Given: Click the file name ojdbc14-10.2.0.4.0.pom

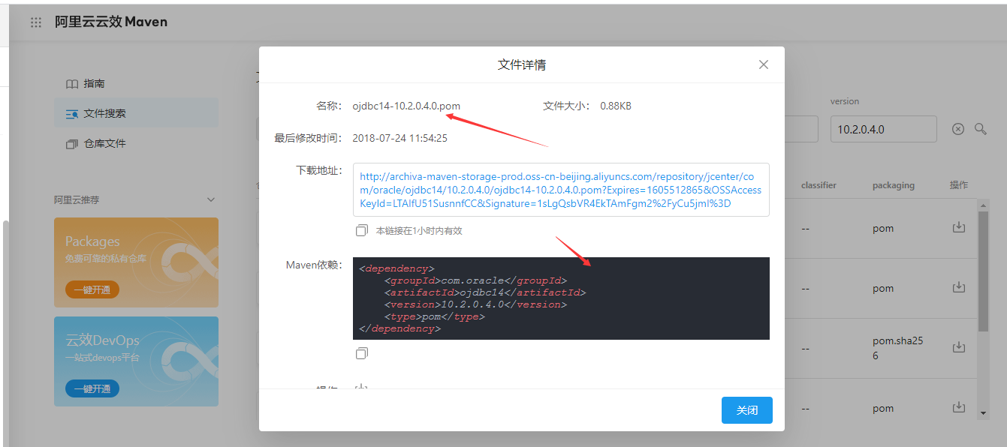Looking at the screenshot, I should point(406,106).
